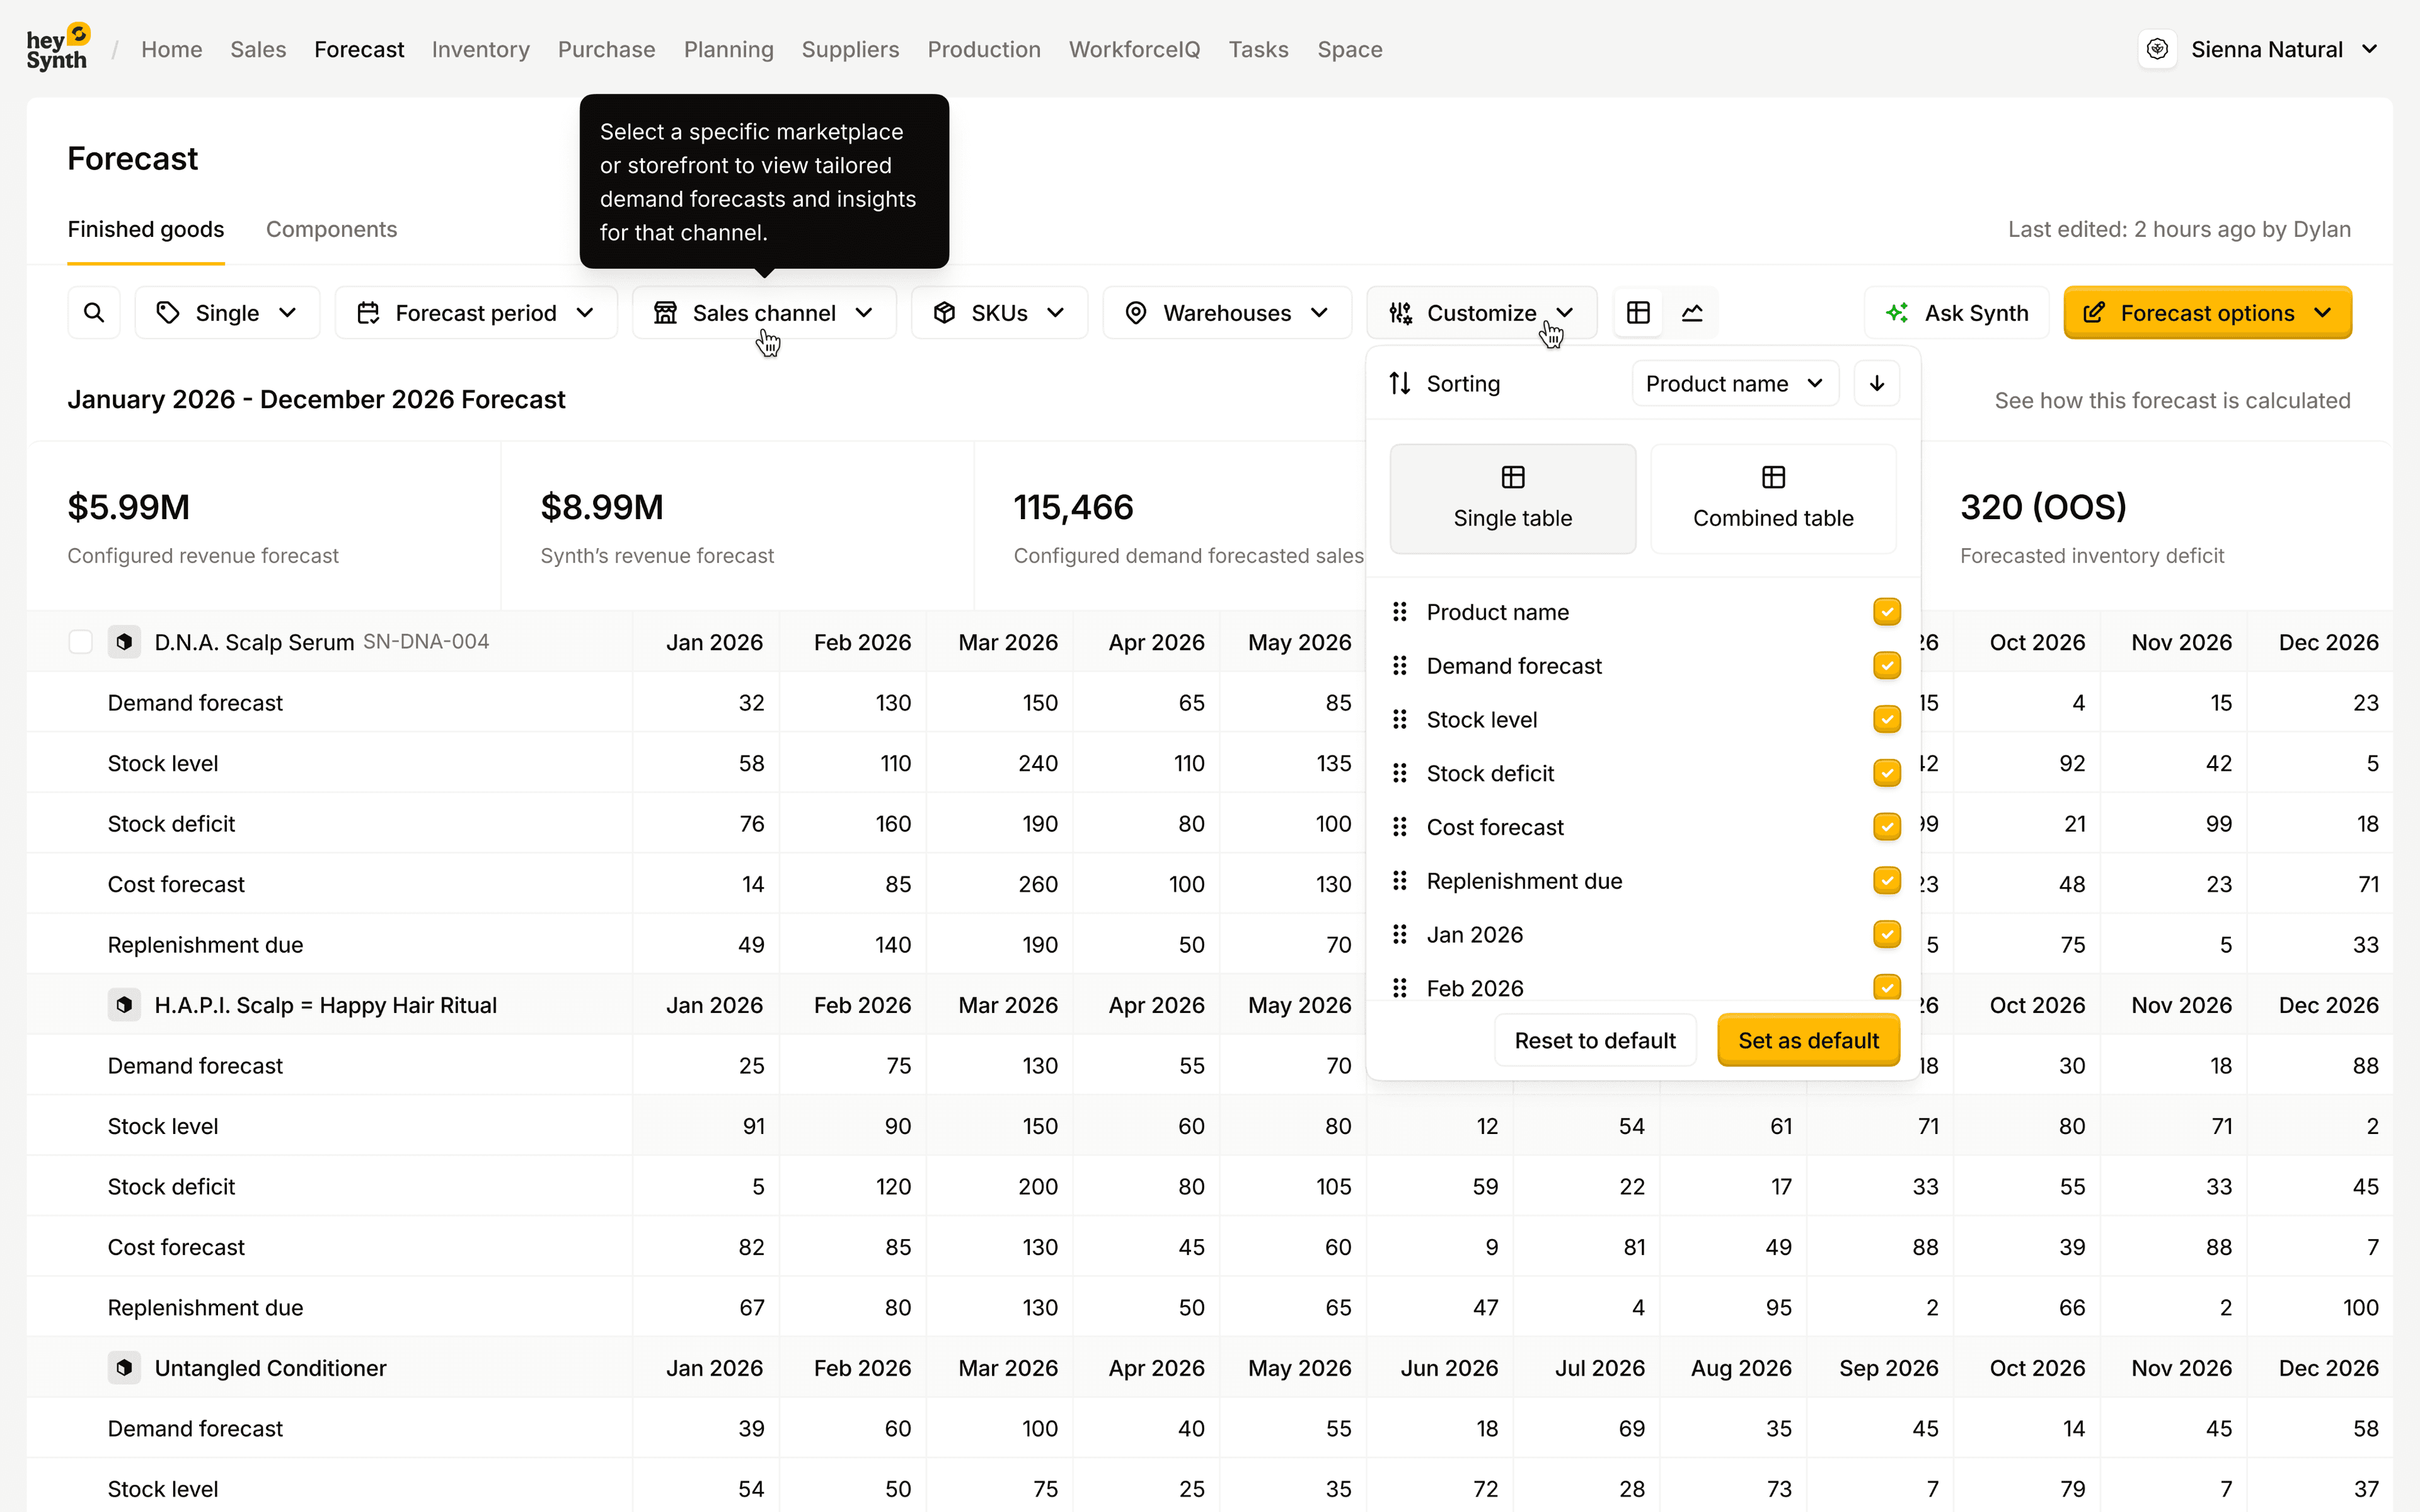Screen dimensions: 2420x1512
Task: Select the D.N.A. Scalp Serum row checkbox
Action: tap(81, 642)
